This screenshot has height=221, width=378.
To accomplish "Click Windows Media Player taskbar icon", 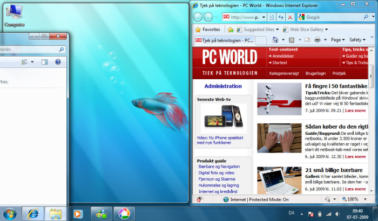I will [78, 213].
